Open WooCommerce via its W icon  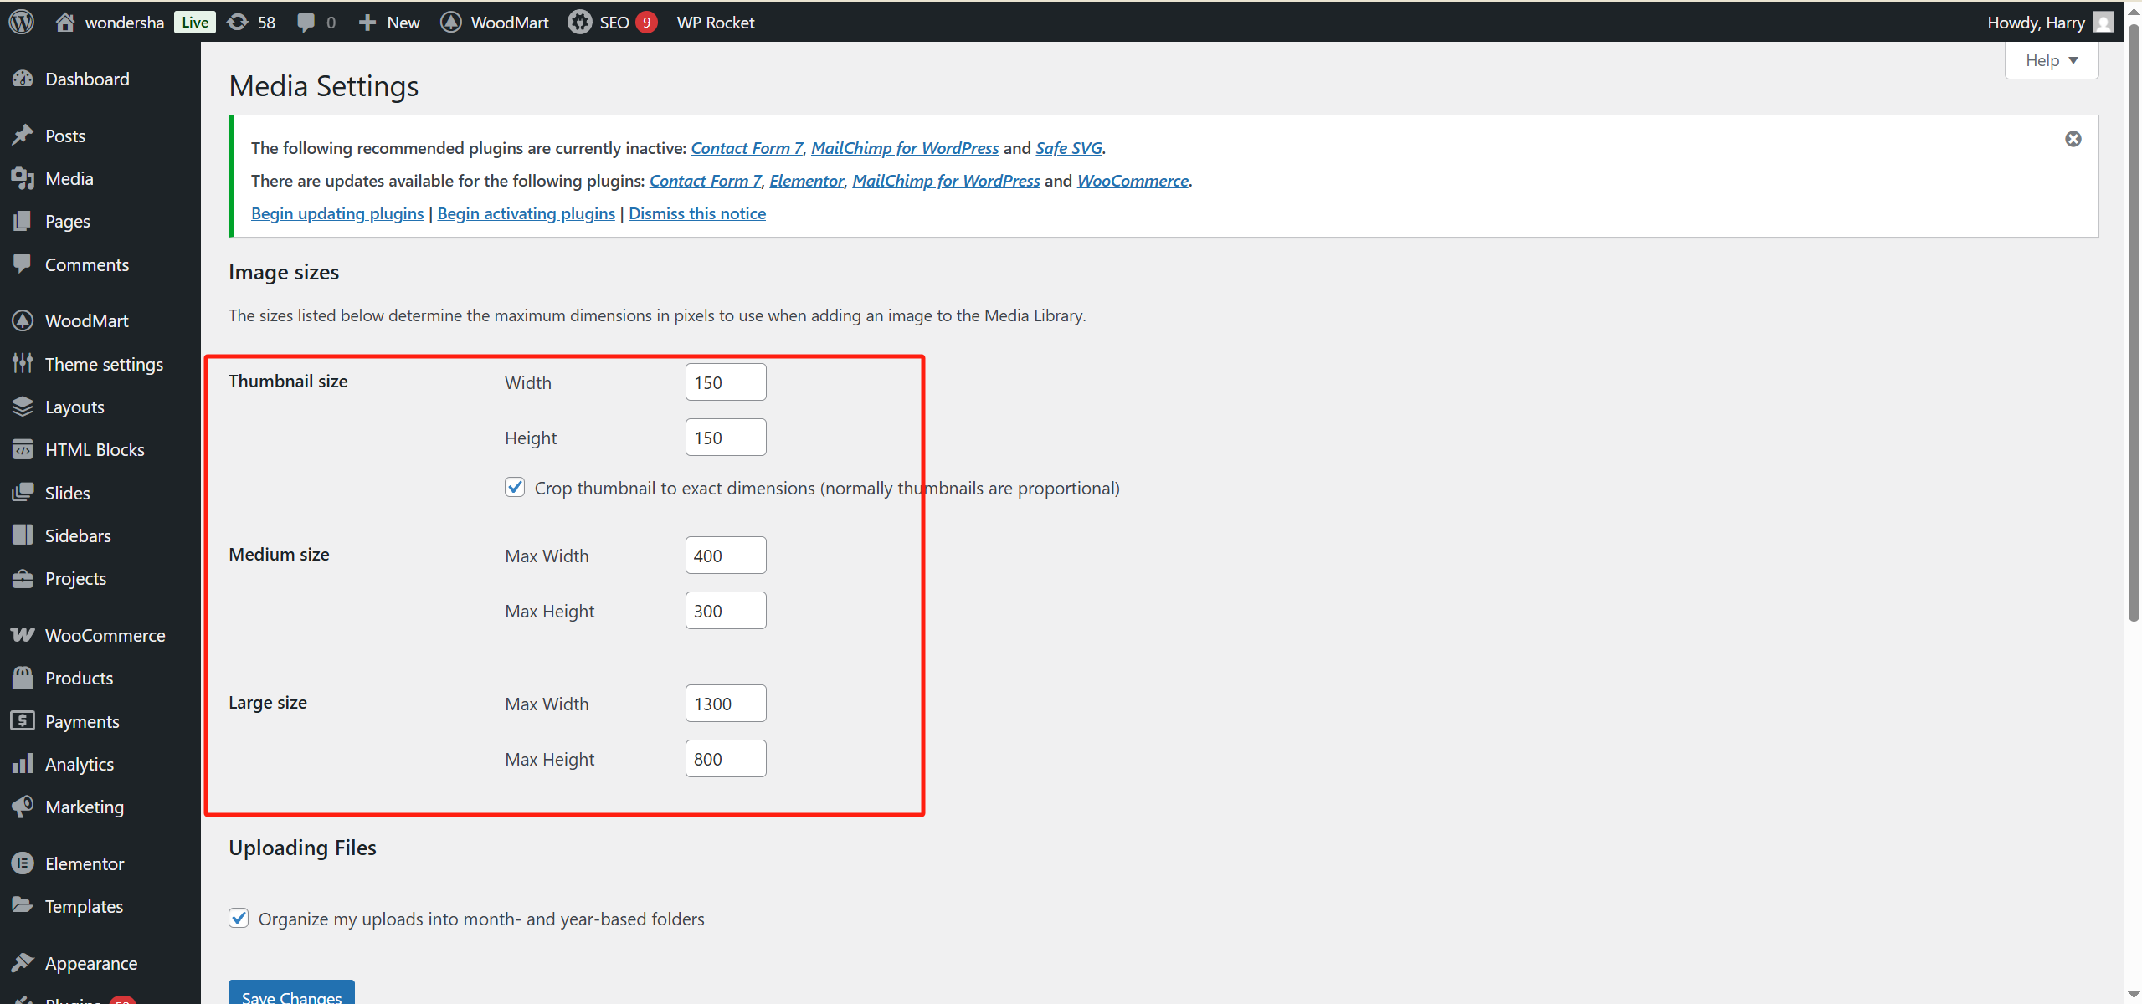click(x=23, y=634)
